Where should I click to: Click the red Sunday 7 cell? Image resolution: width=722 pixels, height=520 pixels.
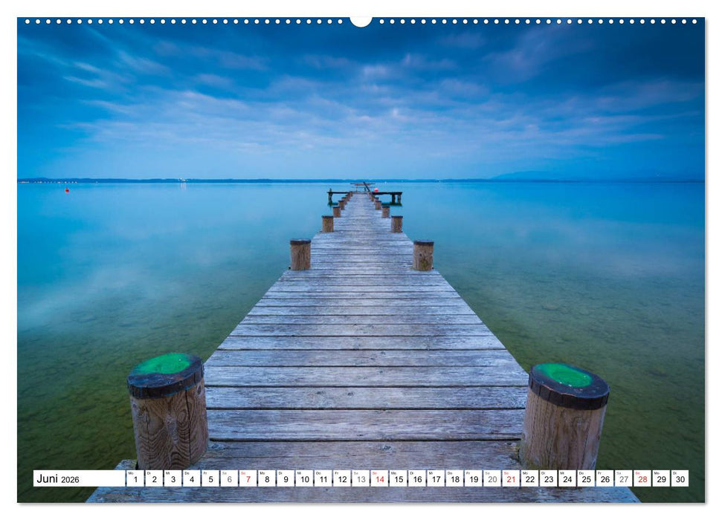[247, 478]
